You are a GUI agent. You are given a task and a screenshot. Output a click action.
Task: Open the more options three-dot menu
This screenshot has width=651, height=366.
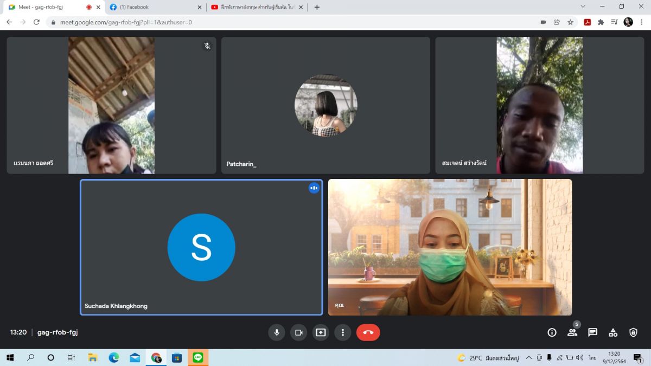click(x=342, y=332)
